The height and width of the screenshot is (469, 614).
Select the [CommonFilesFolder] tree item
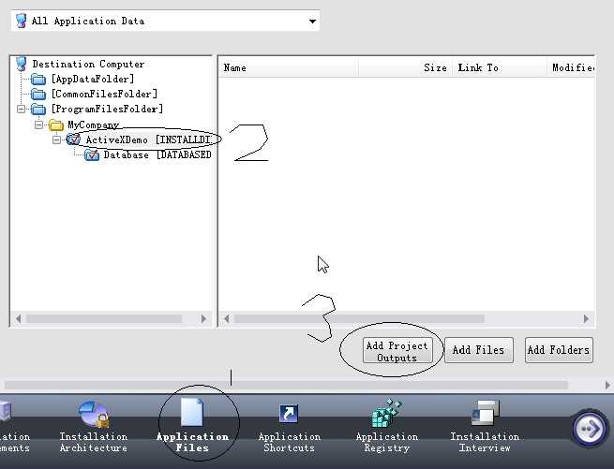[x=104, y=94]
